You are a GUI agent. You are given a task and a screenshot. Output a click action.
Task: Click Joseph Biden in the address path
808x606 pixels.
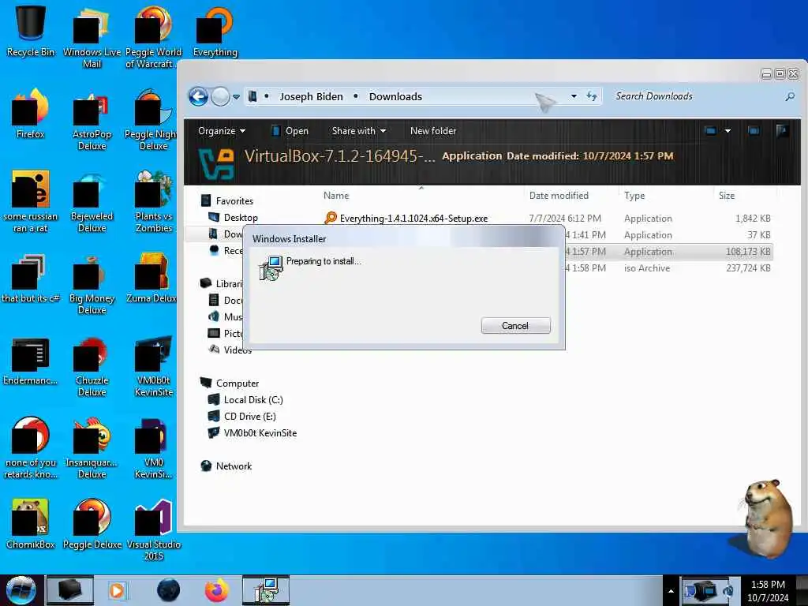click(311, 96)
